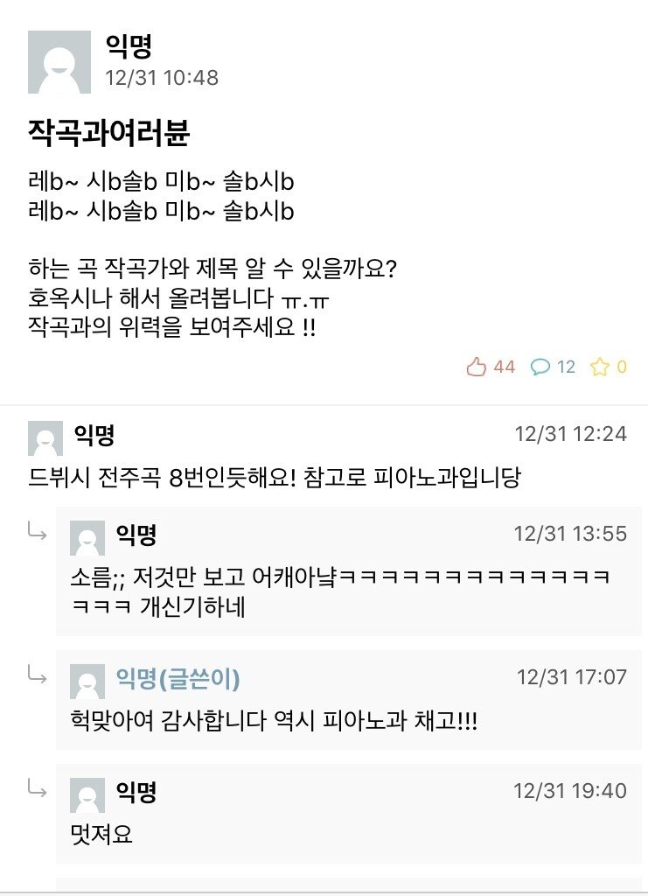
Task: Click the comment bubble icon
Action: tap(541, 367)
